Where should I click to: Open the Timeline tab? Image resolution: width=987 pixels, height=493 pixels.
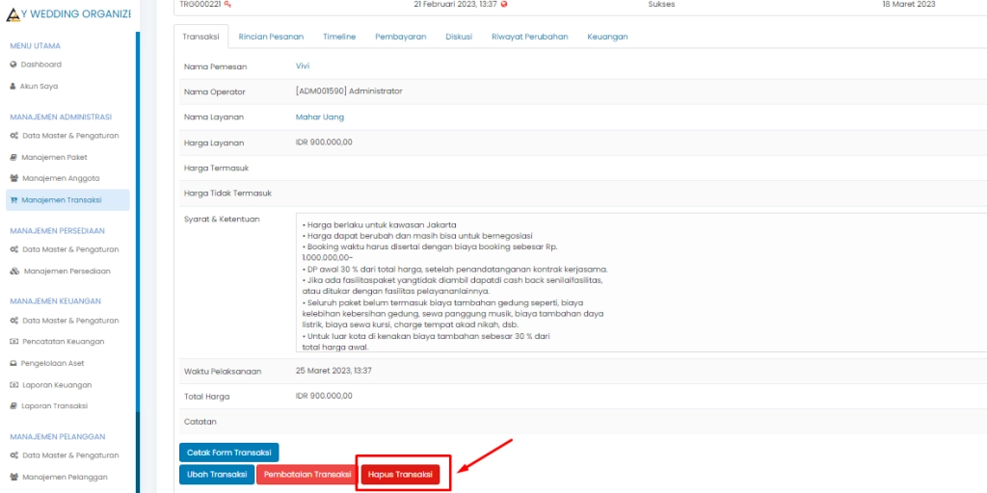(339, 37)
